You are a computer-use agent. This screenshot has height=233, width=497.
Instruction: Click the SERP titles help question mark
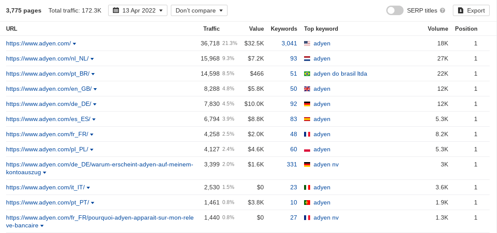[x=442, y=10]
